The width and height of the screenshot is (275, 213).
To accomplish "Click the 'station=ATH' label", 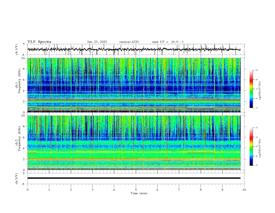I will (129, 42).
